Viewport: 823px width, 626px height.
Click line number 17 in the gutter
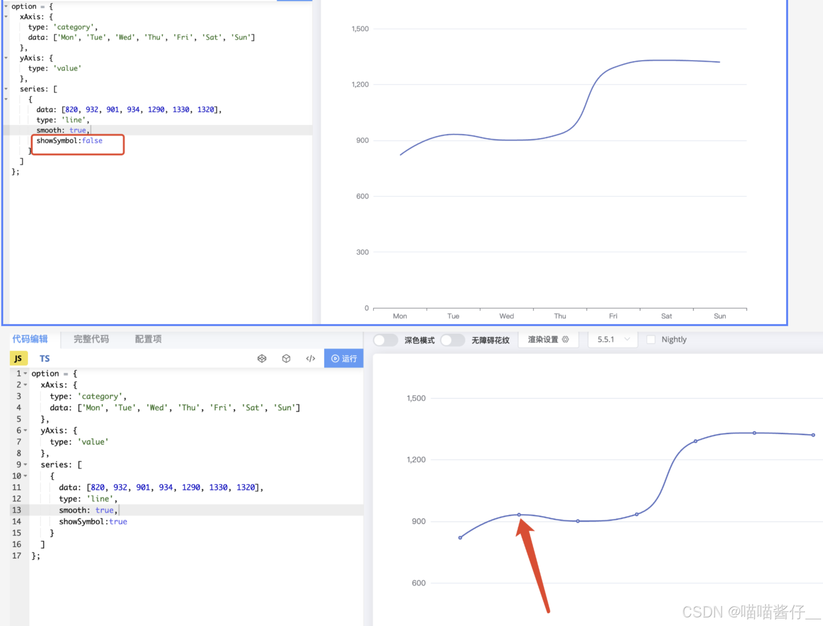pos(17,556)
